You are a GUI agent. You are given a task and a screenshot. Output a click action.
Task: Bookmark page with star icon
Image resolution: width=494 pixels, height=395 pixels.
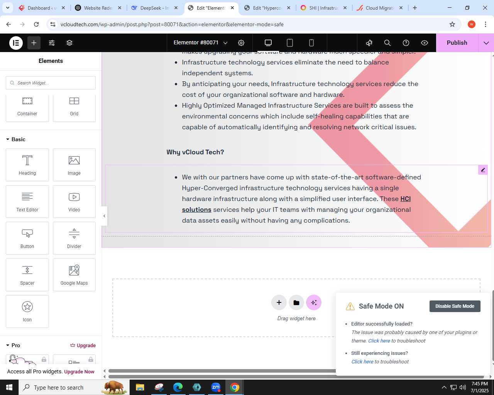click(452, 24)
